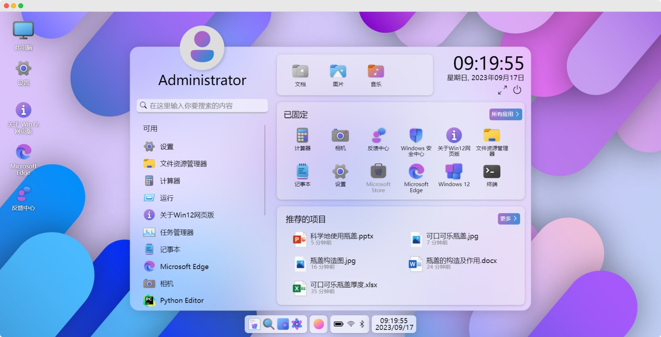Open 计算器 in the pinned apps grid
This screenshot has height=337, width=661.
[x=302, y=139]
